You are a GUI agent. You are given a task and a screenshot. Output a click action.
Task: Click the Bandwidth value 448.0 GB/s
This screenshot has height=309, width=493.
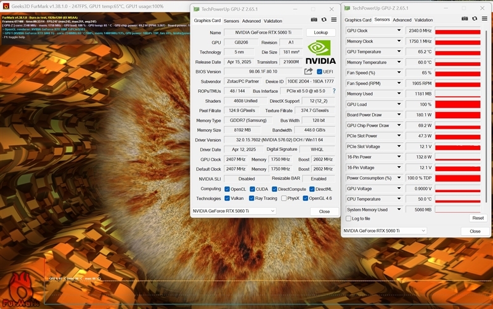pos(315,130)
